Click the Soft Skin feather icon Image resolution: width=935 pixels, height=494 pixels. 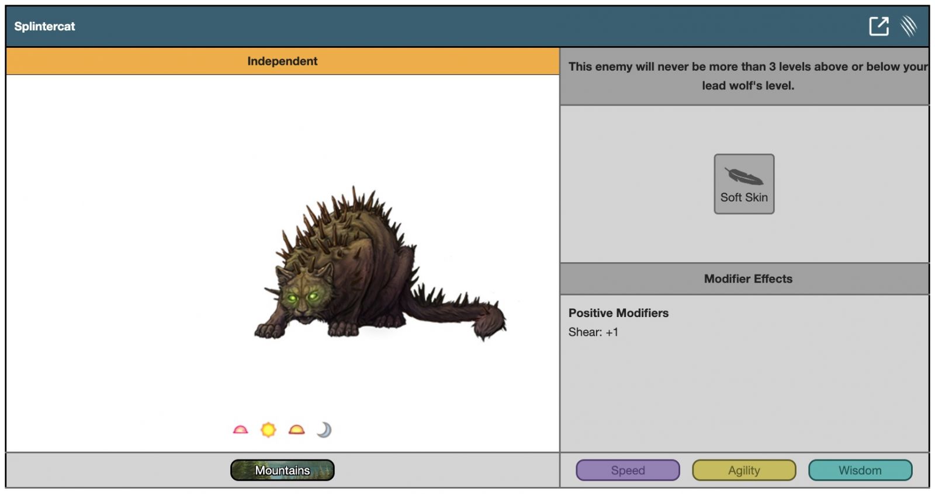[x=743, y=176]
